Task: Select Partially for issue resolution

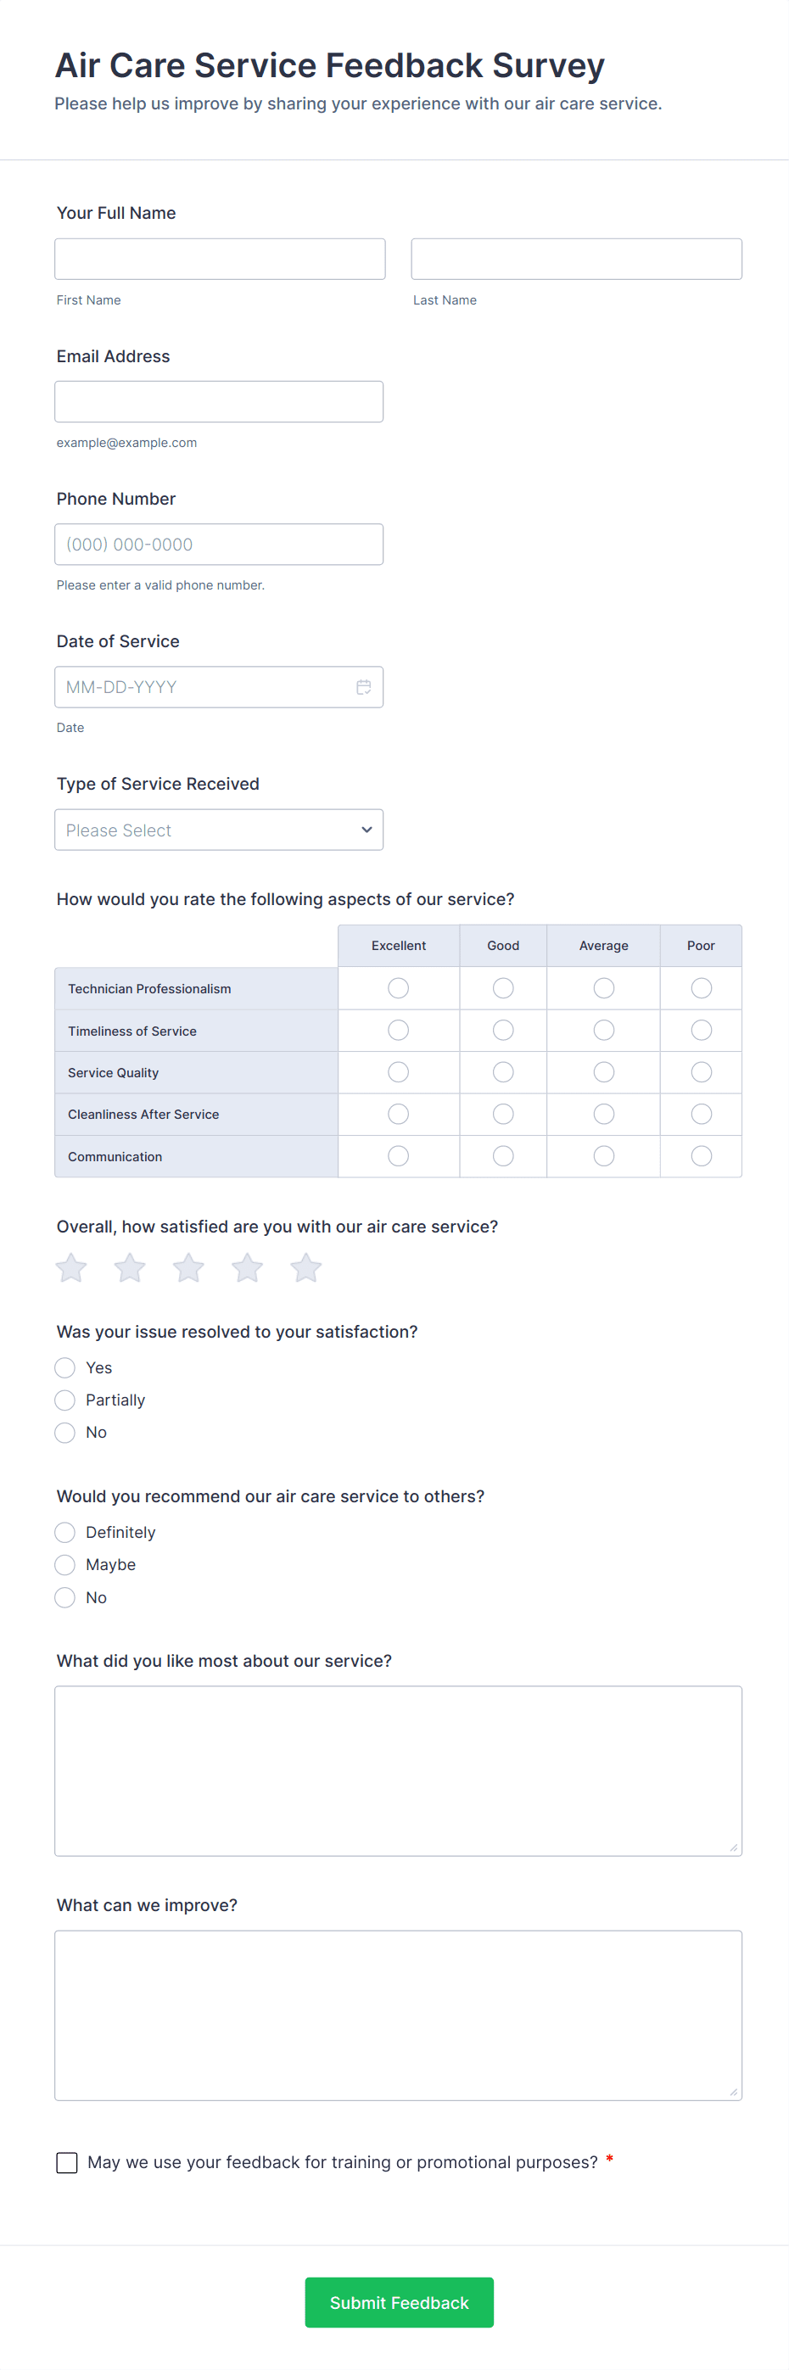Action: point(65,1400)
